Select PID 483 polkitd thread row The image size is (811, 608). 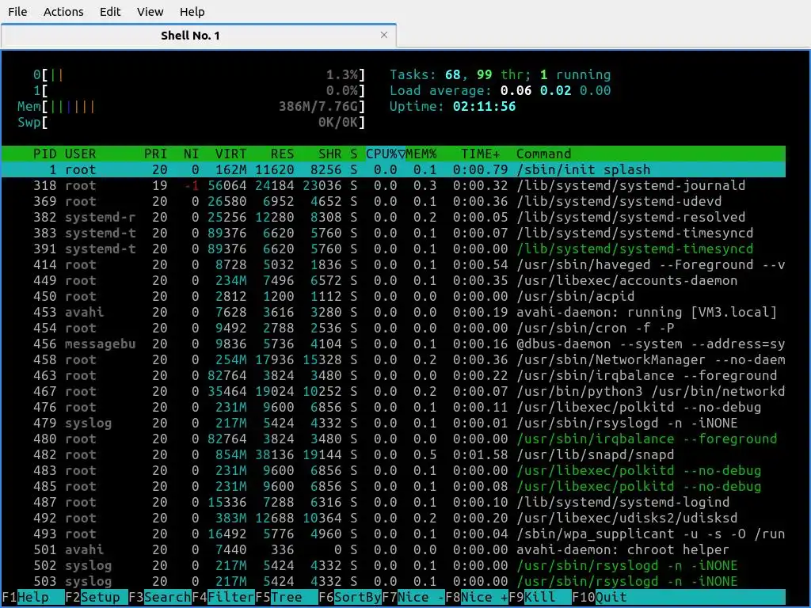click(394, 470)
